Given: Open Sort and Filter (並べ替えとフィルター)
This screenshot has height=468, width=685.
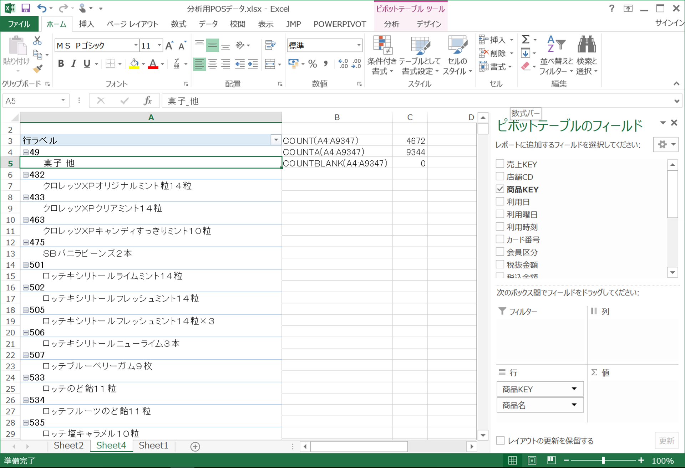Looking at the screenshot, I should [556, 56].
